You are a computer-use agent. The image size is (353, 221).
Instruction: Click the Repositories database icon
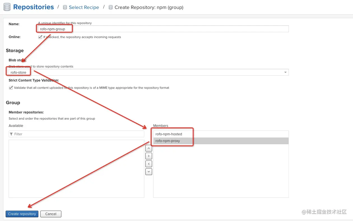[x=7, y=7]
